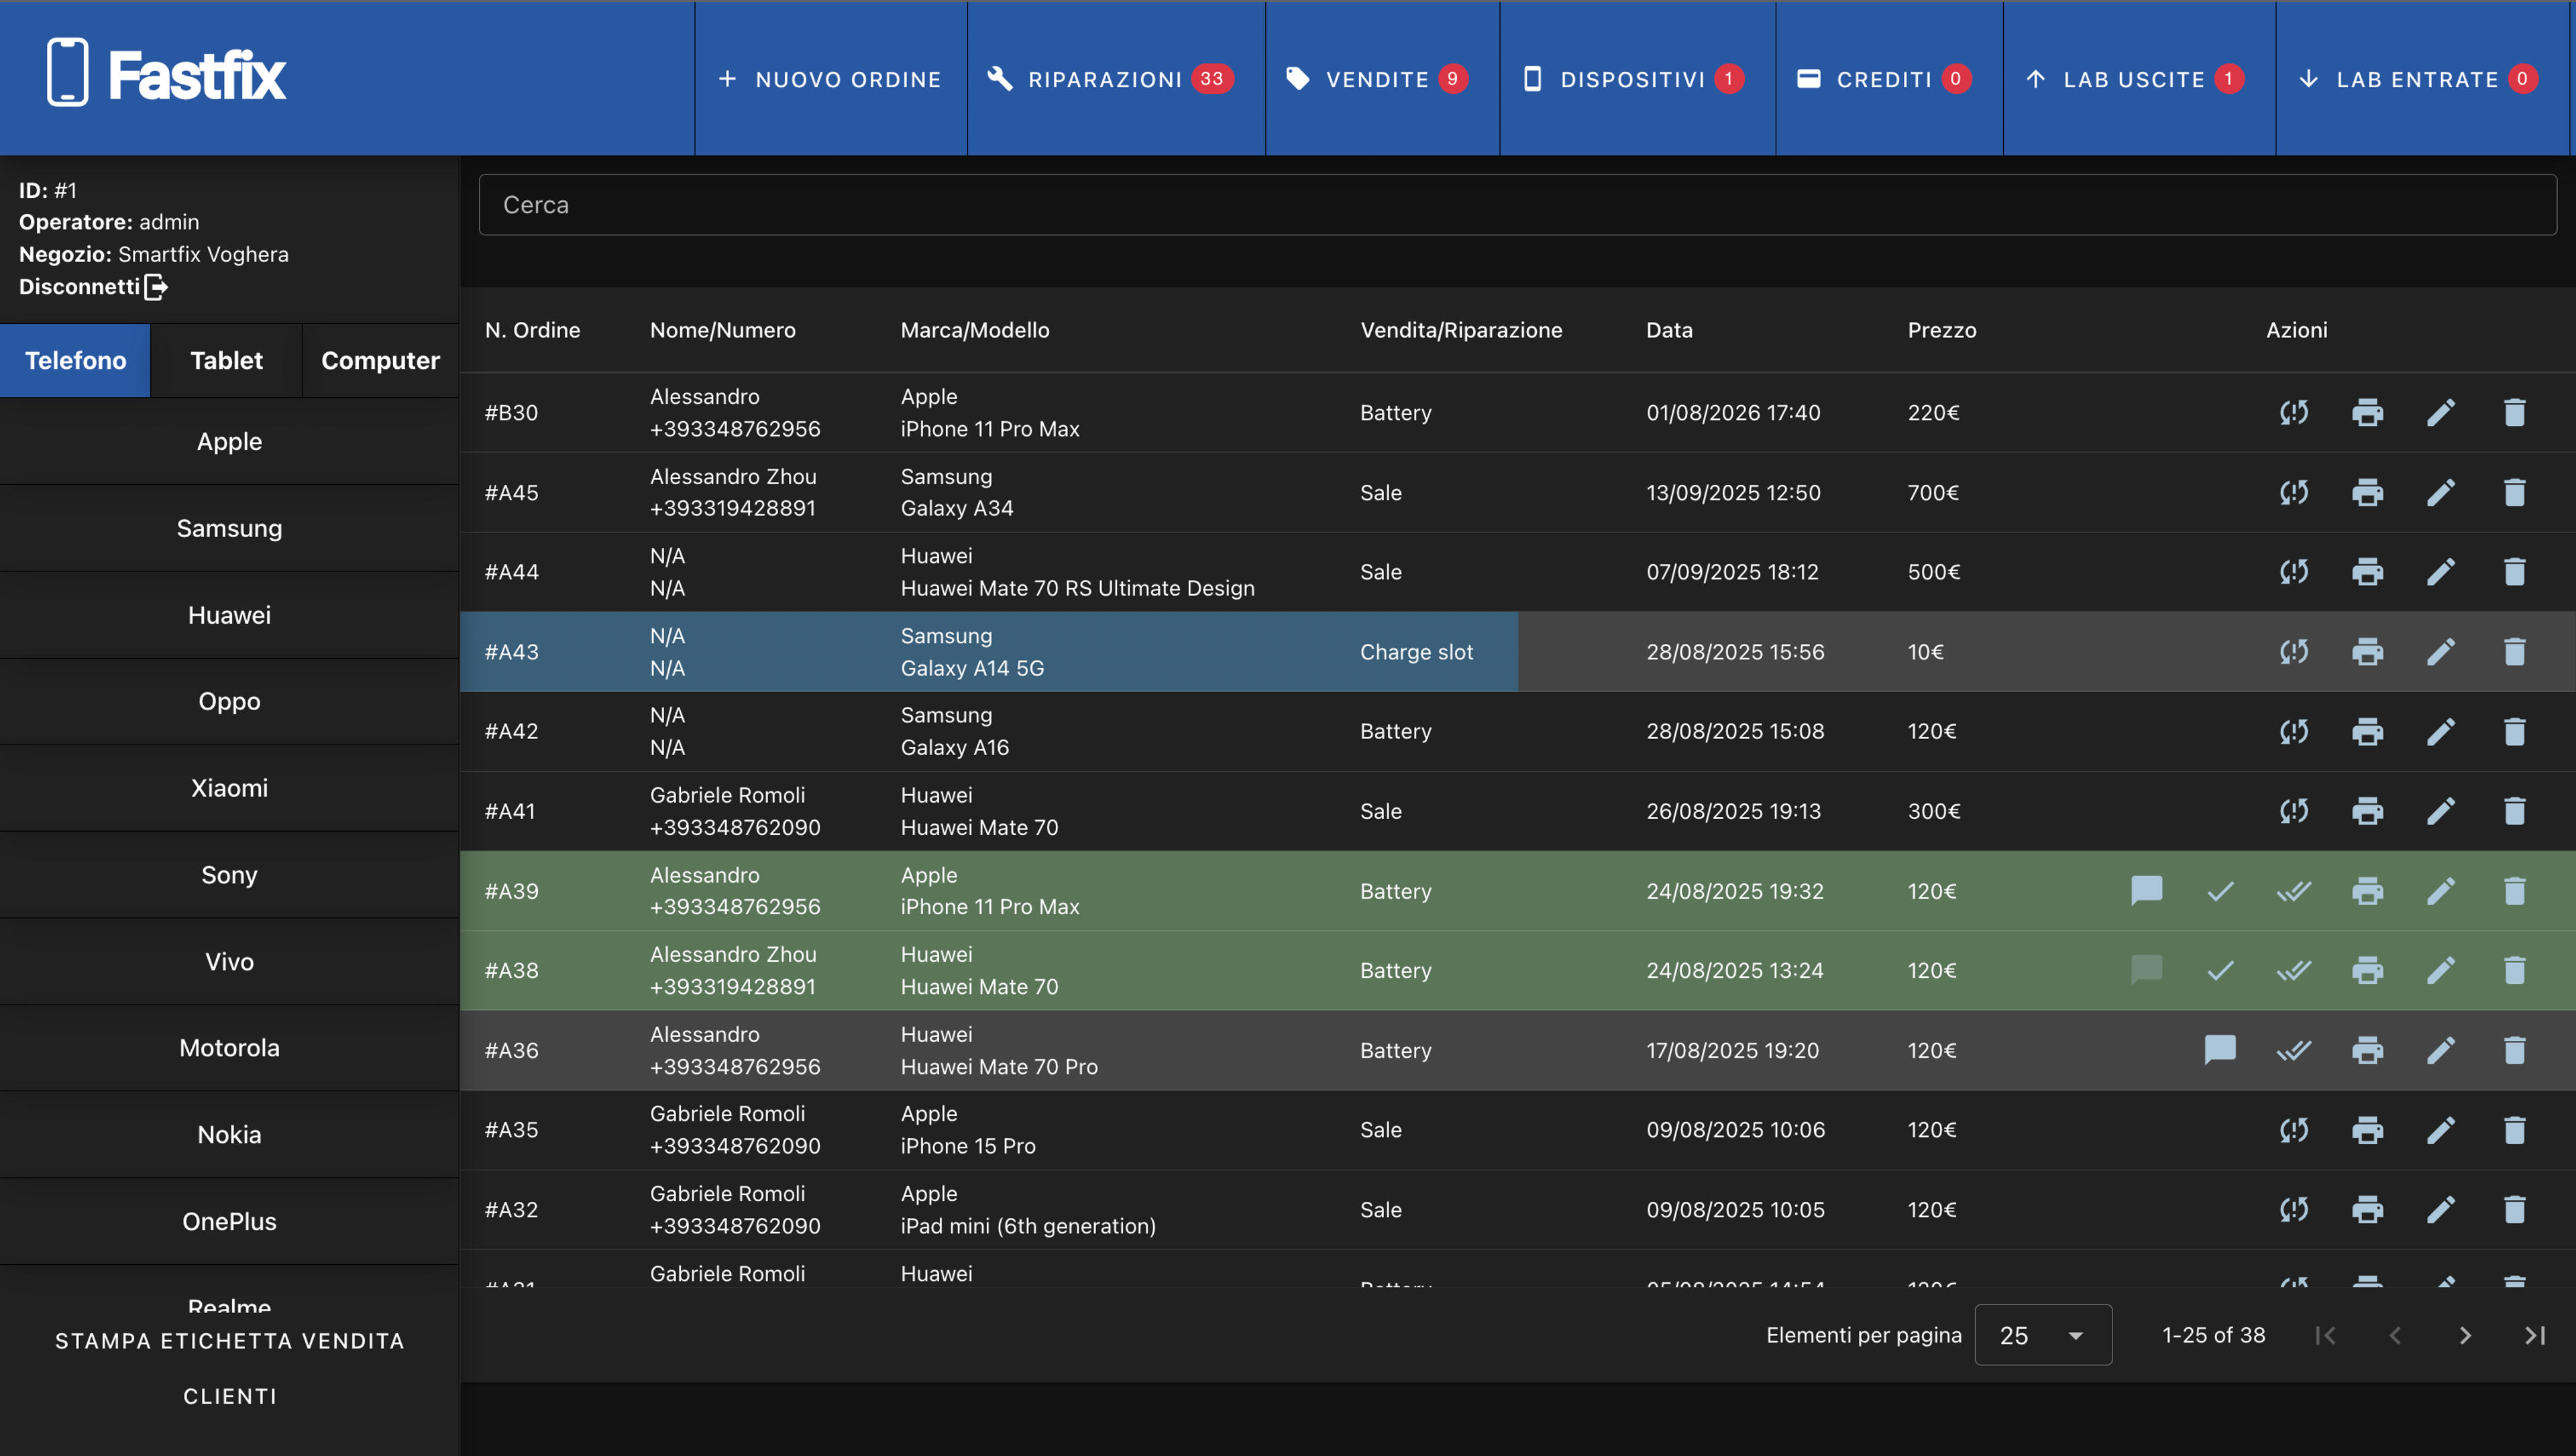Switch to the Tablet tab
Screen dimensions: 2576x1456
(x=226, y=360)
